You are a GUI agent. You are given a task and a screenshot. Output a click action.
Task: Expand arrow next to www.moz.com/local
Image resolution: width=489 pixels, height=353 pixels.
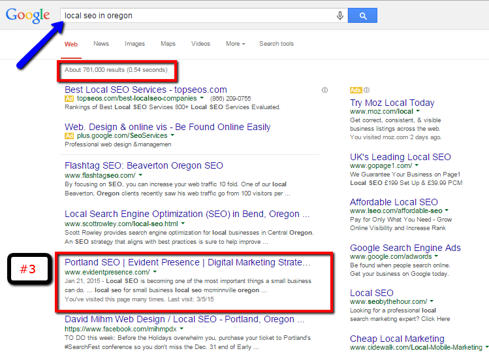pos(418,111)
